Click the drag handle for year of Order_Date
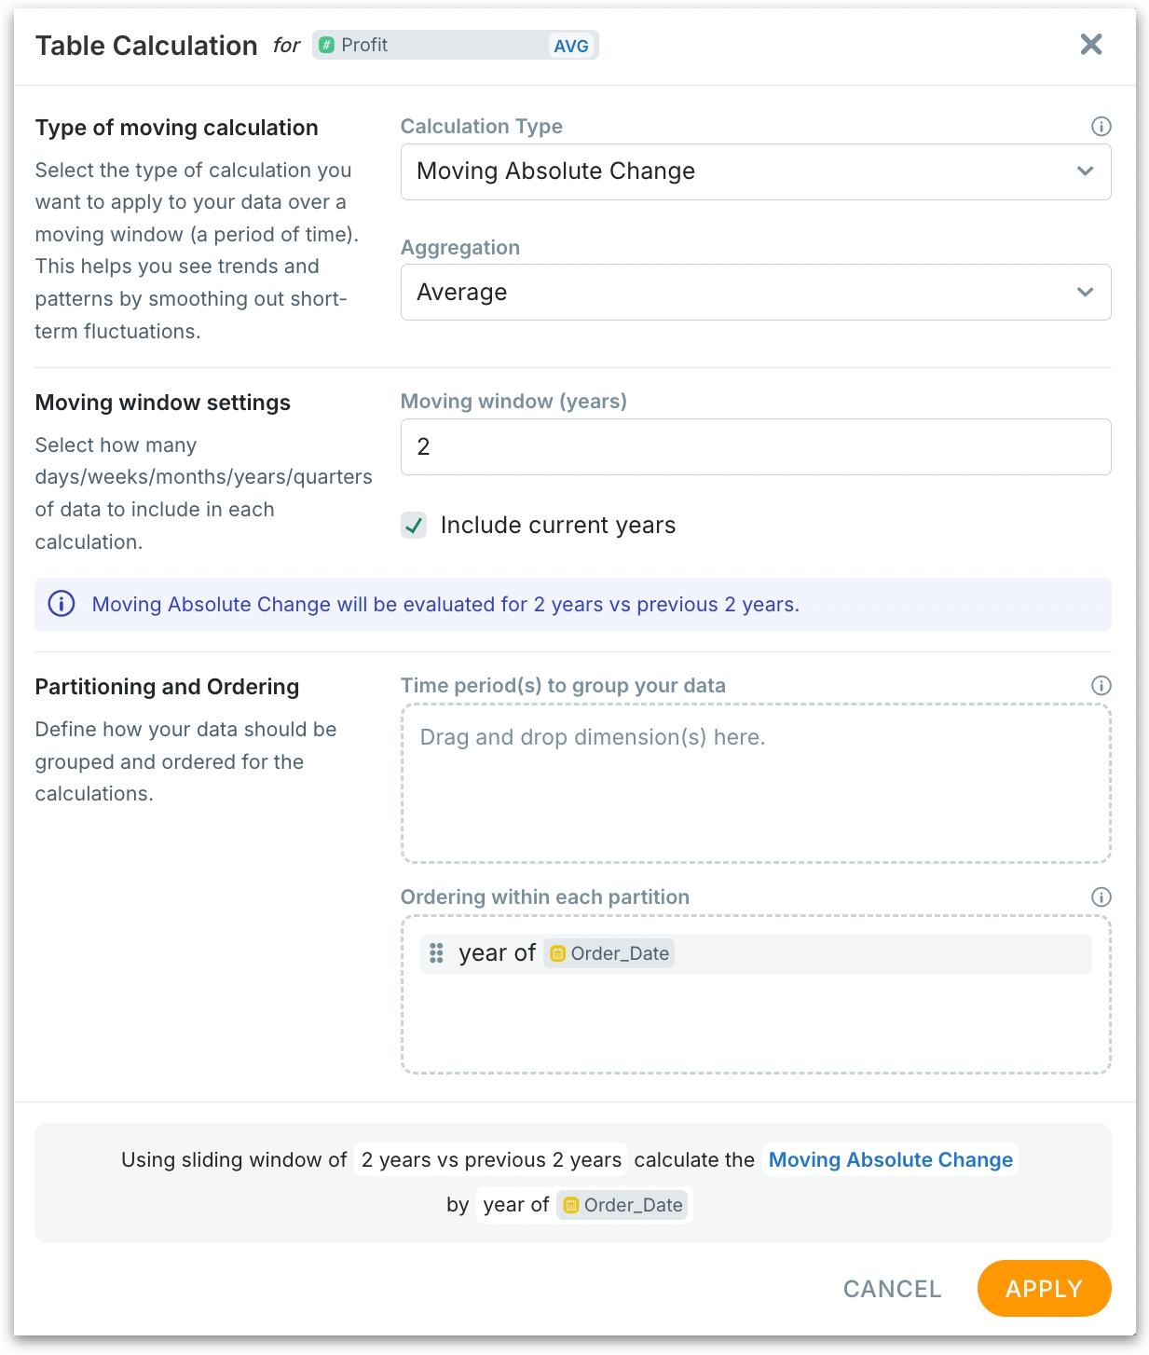The width and height of the screenshot is (1149, 1355). pyautogui.click(x=436, y=953)
